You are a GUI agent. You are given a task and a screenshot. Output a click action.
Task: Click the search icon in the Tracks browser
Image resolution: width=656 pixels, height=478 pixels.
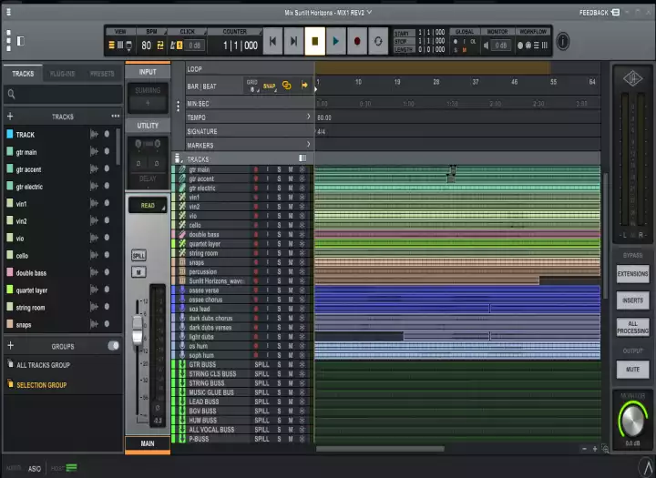(11, 94)
